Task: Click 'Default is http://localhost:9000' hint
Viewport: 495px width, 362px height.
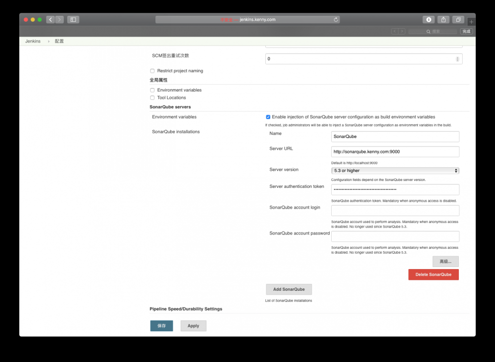Action: [354, 163]
